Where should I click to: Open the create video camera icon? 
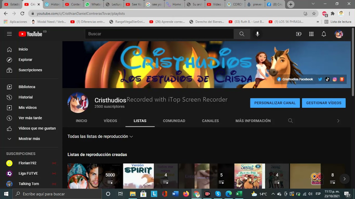pos(299,34)
